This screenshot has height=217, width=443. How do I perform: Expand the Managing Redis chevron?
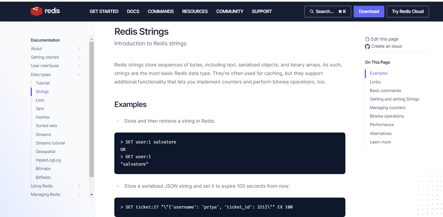(x=79, y=195)
